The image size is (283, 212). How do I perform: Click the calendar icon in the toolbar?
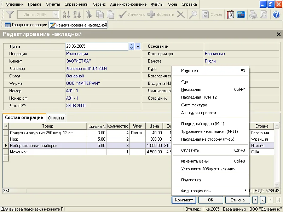[x=230, y=14]
